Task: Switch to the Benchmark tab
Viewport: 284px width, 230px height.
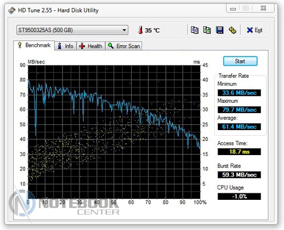Action: [x=34, y=45]
